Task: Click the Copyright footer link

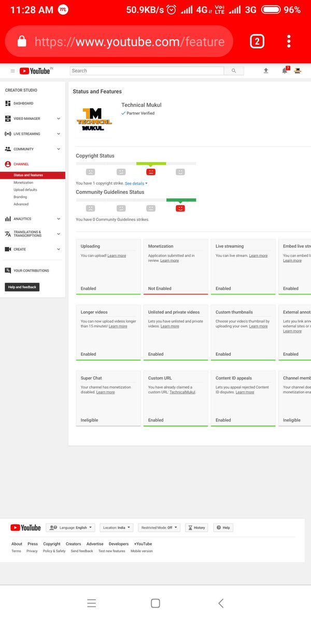Action: (x=52, y=544)
